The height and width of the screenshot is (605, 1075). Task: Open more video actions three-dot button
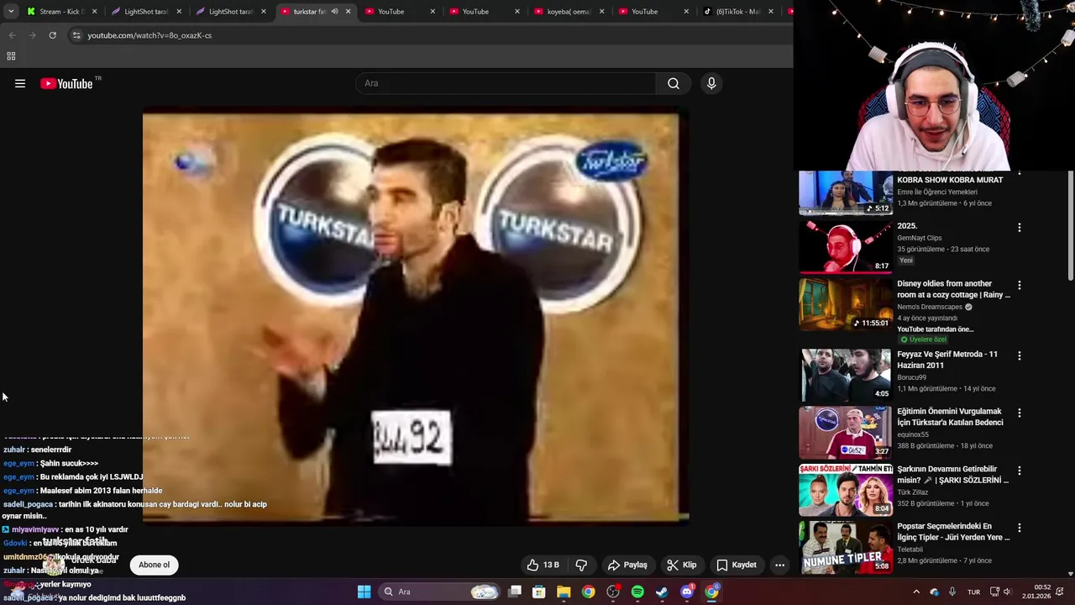(779, 565)
